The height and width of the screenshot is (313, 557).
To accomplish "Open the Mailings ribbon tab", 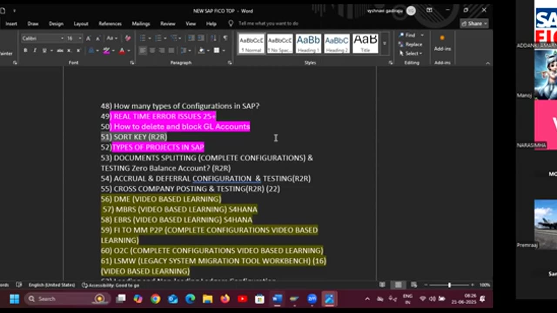I will point(141,23).
